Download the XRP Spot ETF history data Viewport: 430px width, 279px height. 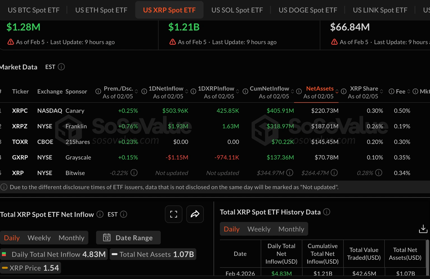(423, 229)
